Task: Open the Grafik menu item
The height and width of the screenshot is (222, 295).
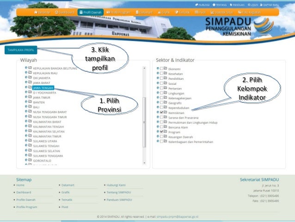Action: pyautogui.click(x=164, y=13)
